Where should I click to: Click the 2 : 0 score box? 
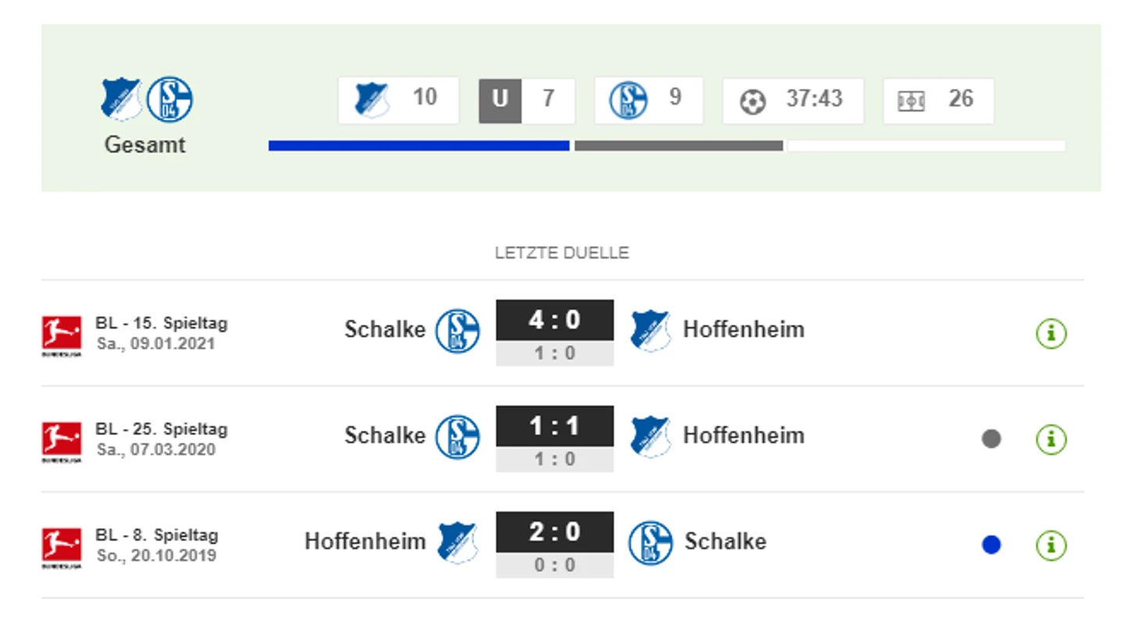[x=555, y=533]
